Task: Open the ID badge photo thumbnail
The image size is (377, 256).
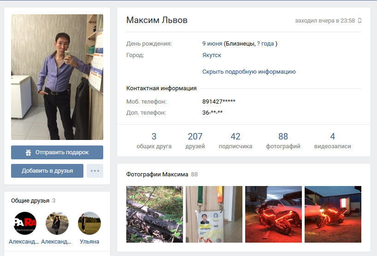Action: point(214,214)
